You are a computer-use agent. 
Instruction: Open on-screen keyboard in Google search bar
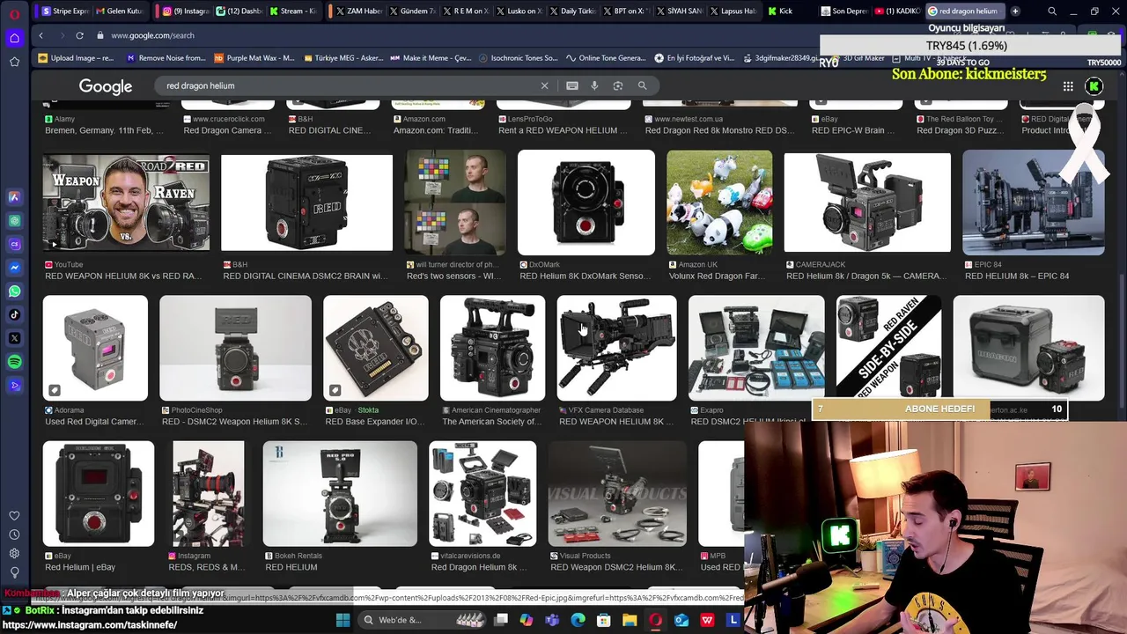572,85
